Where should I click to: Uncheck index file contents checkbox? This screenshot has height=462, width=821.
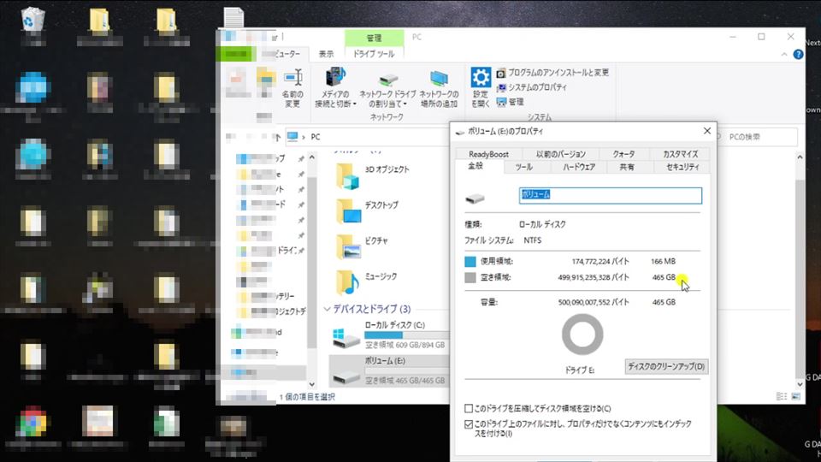coord(469,423)
